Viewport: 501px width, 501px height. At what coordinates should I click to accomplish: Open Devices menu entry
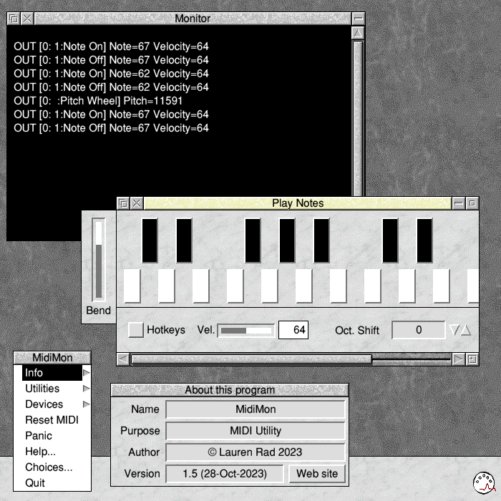[52, 404]
